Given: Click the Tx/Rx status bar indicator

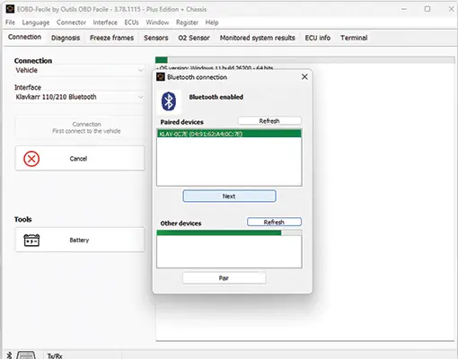Looking at the screenshot, I should tap(55, 355).
